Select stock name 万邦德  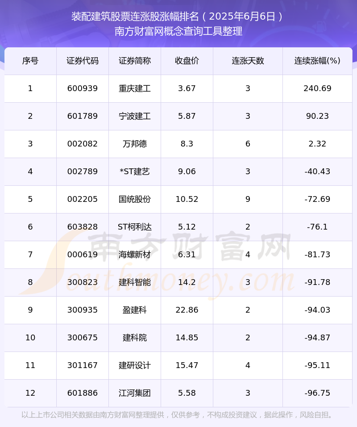point(135,144)
